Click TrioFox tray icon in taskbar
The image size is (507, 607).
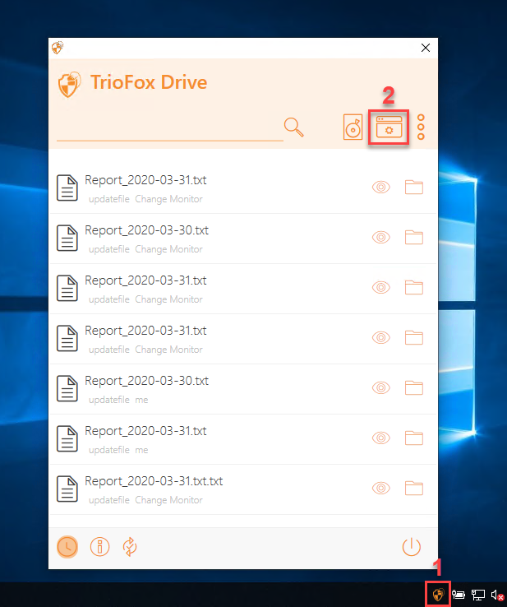438,594
